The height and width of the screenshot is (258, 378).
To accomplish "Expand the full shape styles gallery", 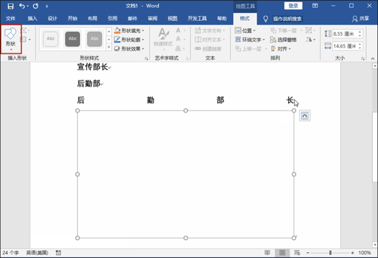I will [108, 48].
